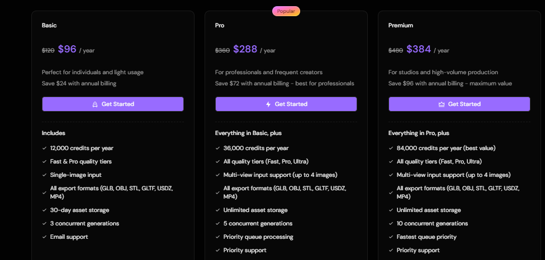Click the icon inside Basic's Get Started button
Viewport: 545px width, 260px height.
[x=95, y=104]
